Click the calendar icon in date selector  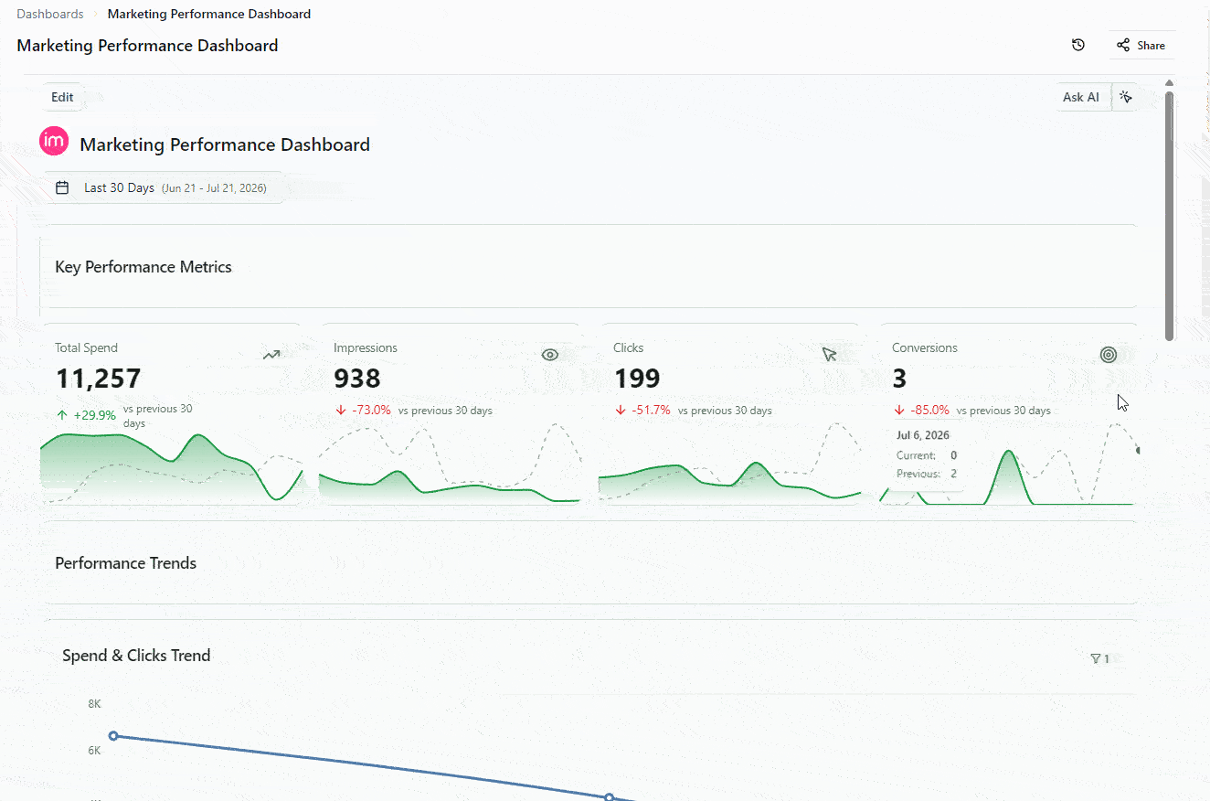coord(62,187)
